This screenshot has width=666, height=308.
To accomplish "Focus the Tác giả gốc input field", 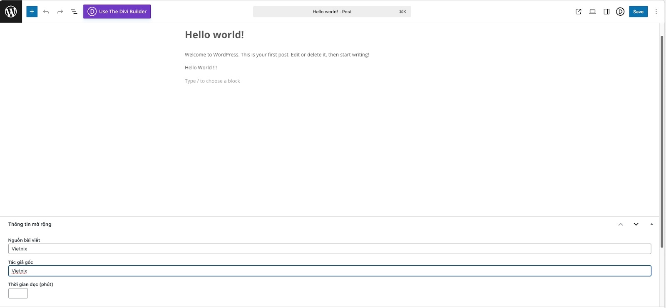I will (330, 271).
